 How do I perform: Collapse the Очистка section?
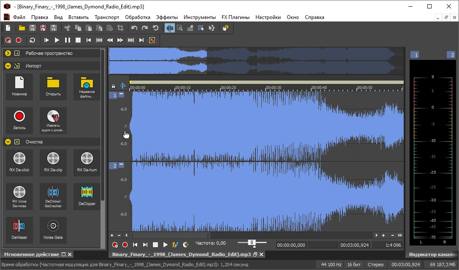click(x=8, y=142)
